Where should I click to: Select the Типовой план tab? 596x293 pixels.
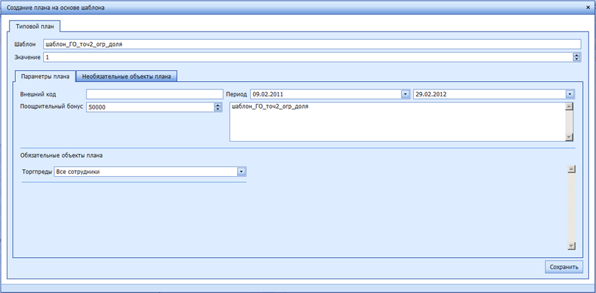click(x=34, y=26)
